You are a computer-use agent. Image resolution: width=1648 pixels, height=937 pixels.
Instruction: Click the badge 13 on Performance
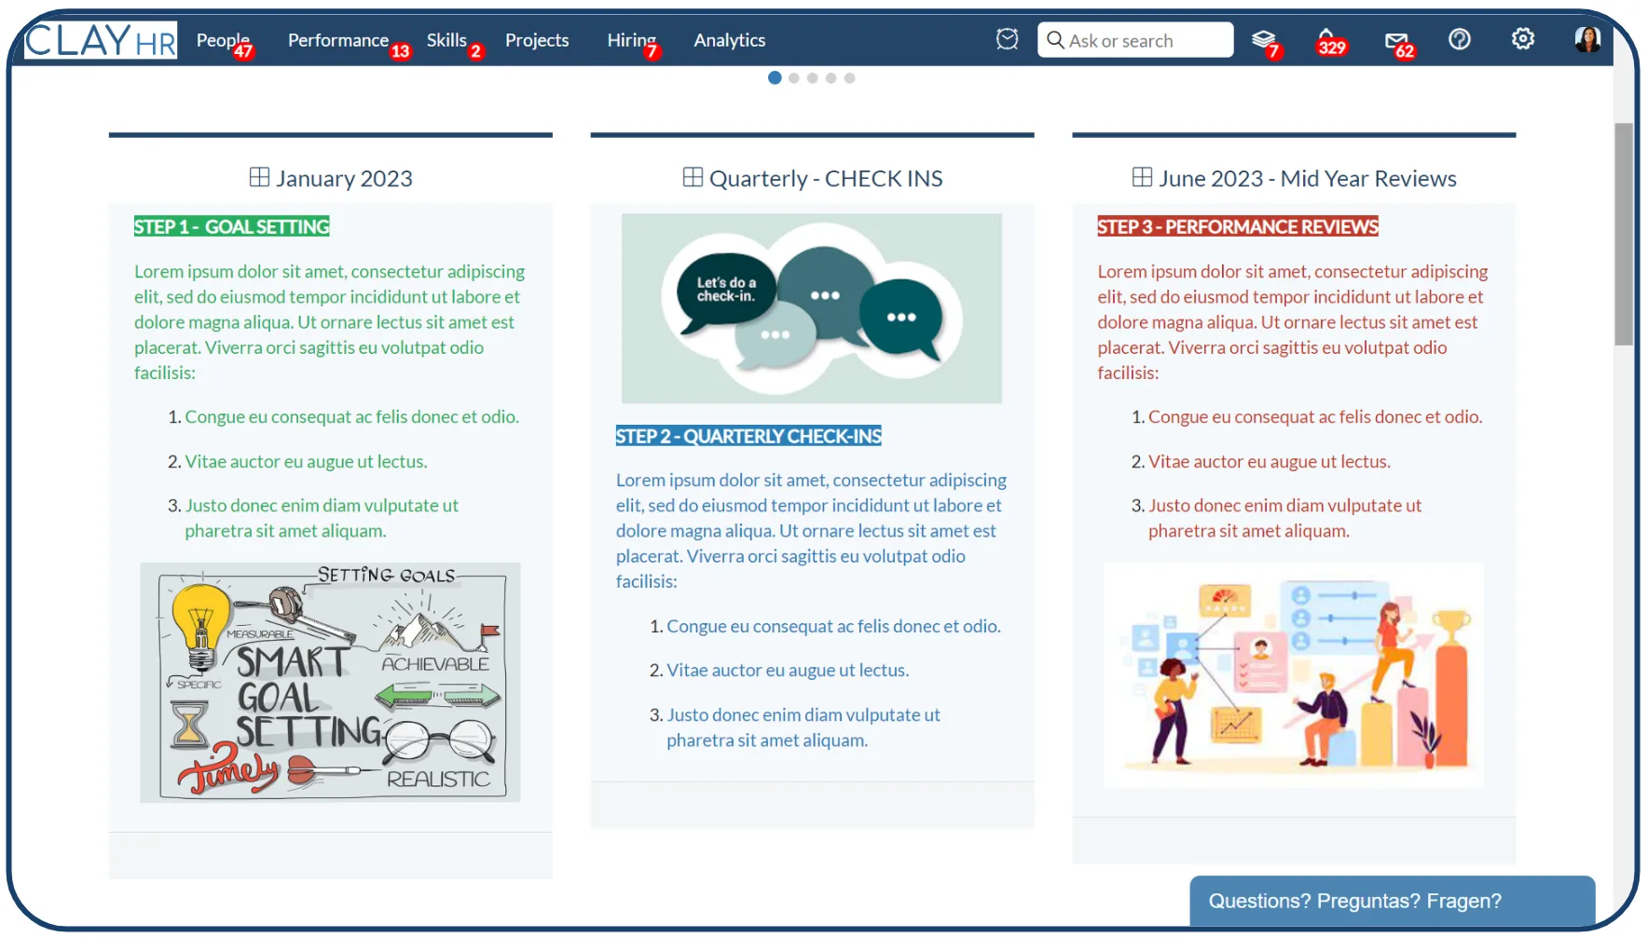click(400, 51)
